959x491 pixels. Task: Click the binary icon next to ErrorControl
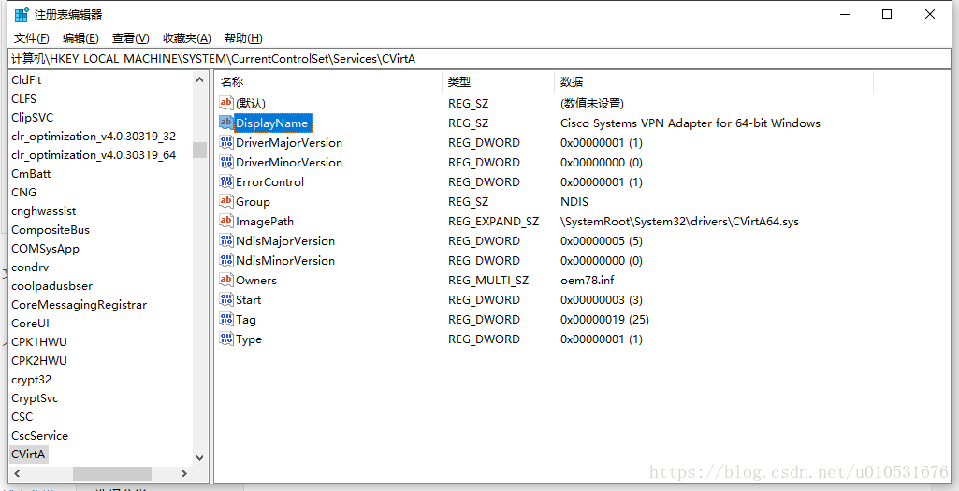(225, 181)
